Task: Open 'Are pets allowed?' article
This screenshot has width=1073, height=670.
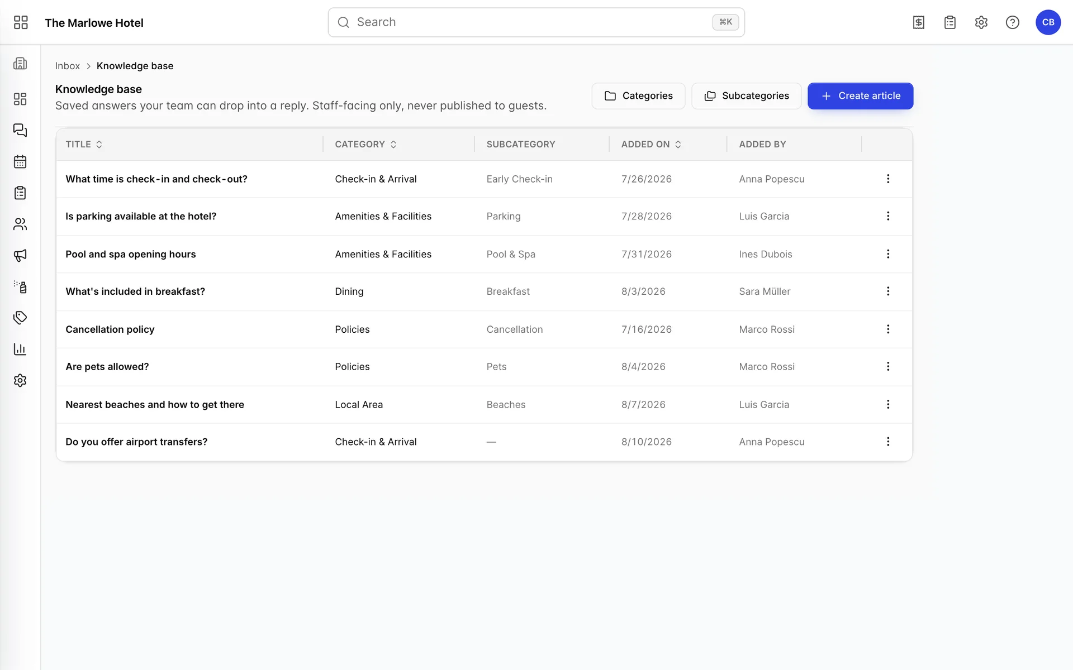Action: tap(107, 367)
